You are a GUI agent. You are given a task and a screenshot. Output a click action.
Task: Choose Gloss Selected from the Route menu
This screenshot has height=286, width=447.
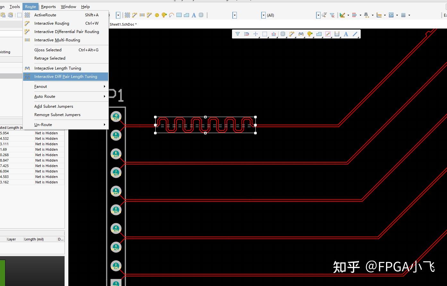48,50
